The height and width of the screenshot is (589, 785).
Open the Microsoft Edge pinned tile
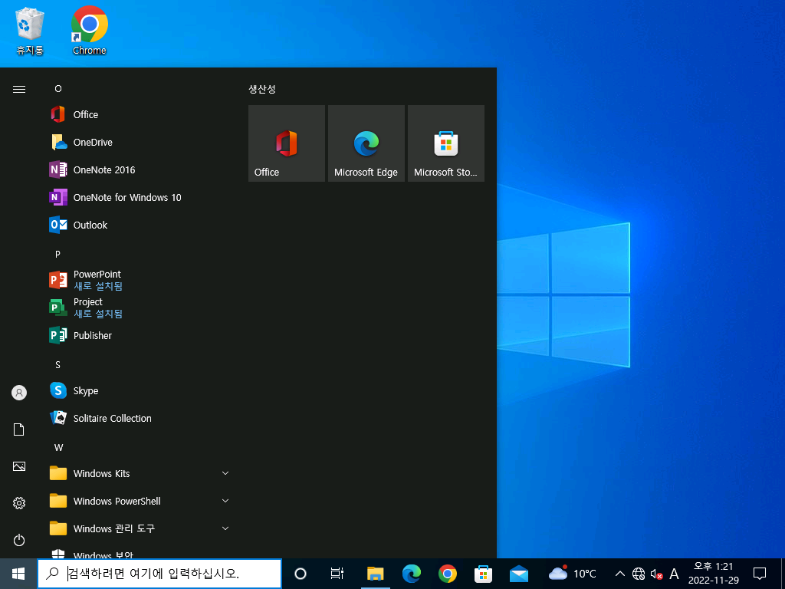click(x=366, y=143)
